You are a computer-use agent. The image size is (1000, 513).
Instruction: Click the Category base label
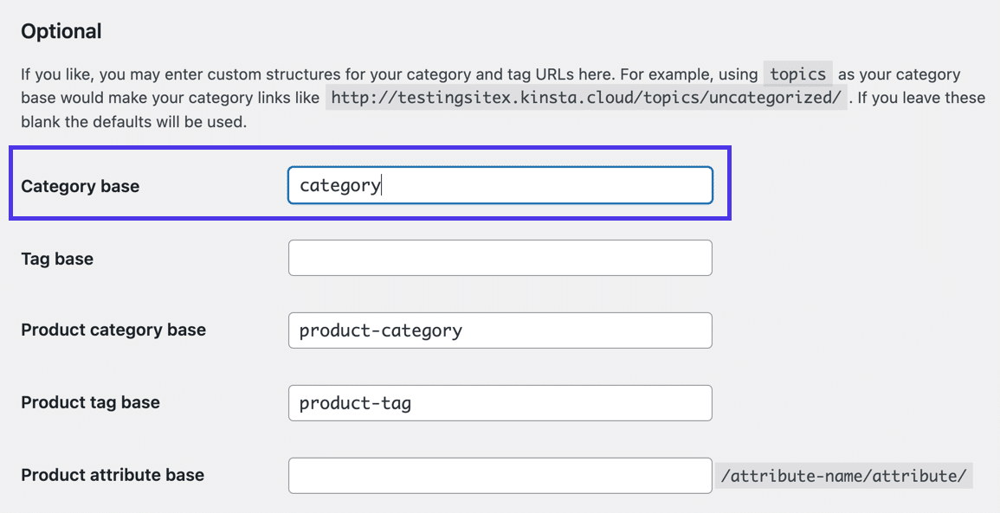(x=80, y=185)
